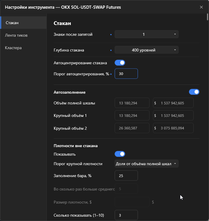Viewport: 209px width, 221px height.
Task: Click the Сколько показывать (1–10) input field
Action: tap(126, 215)
